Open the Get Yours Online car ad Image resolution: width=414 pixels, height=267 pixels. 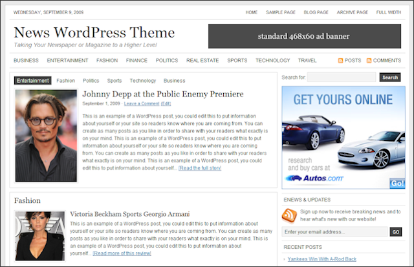tap(343, 137)
